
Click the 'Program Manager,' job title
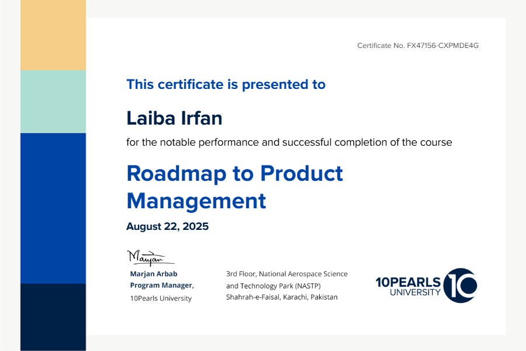(x=161, y=285)
